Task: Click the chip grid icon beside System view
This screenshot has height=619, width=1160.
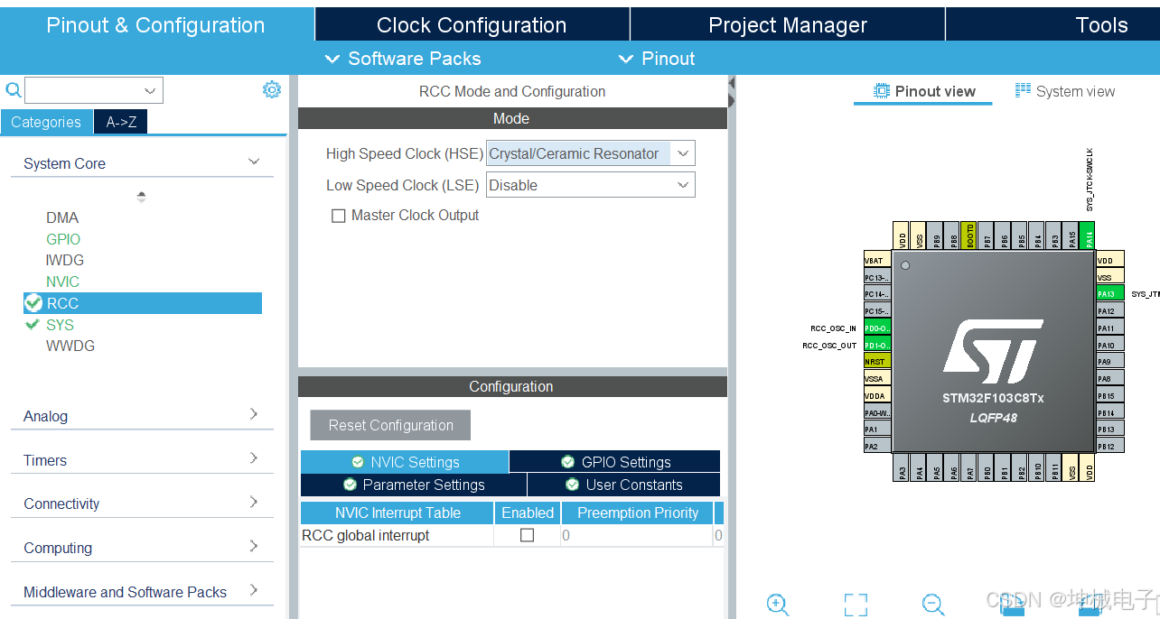Action: point(1023,90)
